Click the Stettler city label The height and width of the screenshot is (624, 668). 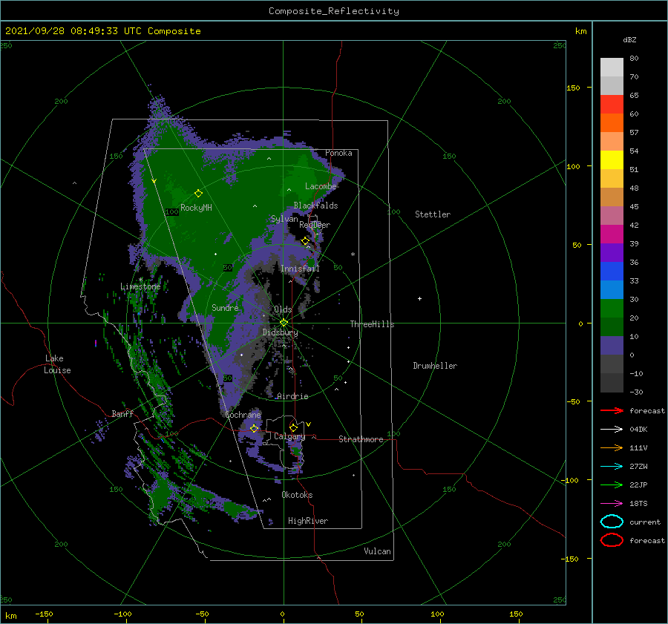coord(433,214)
